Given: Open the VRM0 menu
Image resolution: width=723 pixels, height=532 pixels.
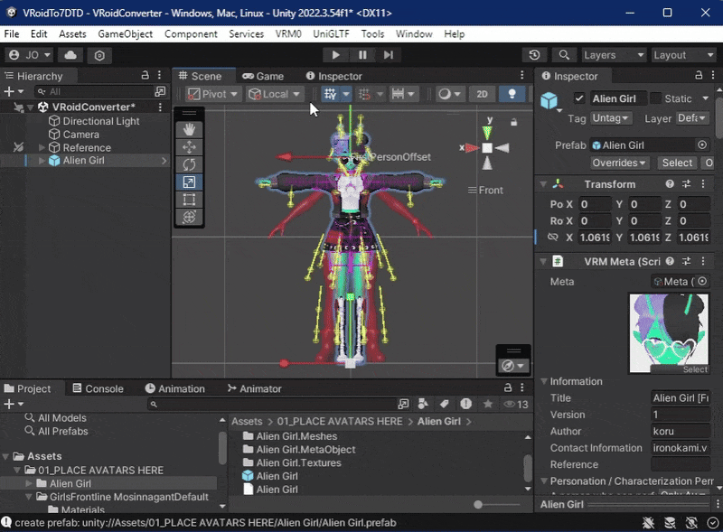Looking at the screenshot, I should tap(288, 33).
